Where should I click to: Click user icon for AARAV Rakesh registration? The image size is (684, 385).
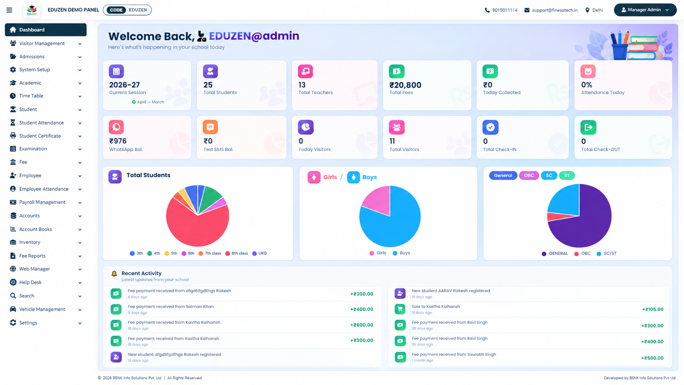pos(400,293)
